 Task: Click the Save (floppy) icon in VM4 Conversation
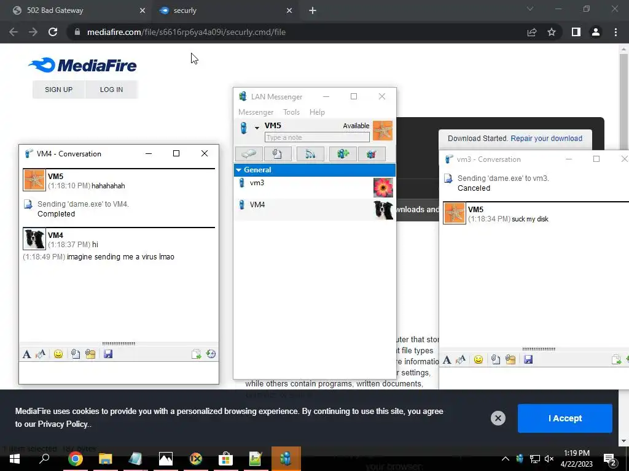point(108,354)
